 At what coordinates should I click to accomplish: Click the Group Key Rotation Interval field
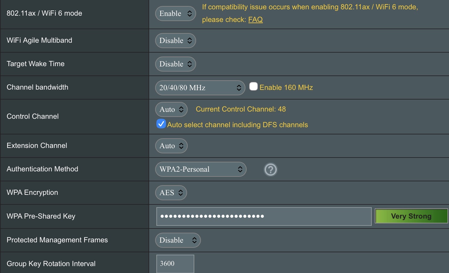coord(175,264)
